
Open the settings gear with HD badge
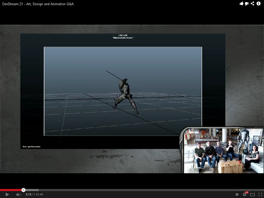pyautogui.click(x=245, y=194)
